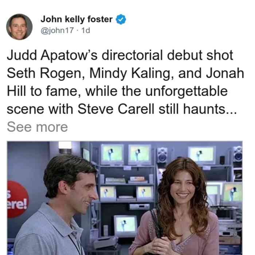Open John kelly foster's profile avatar
Screen dimensions: 255x255
point(19,27)
